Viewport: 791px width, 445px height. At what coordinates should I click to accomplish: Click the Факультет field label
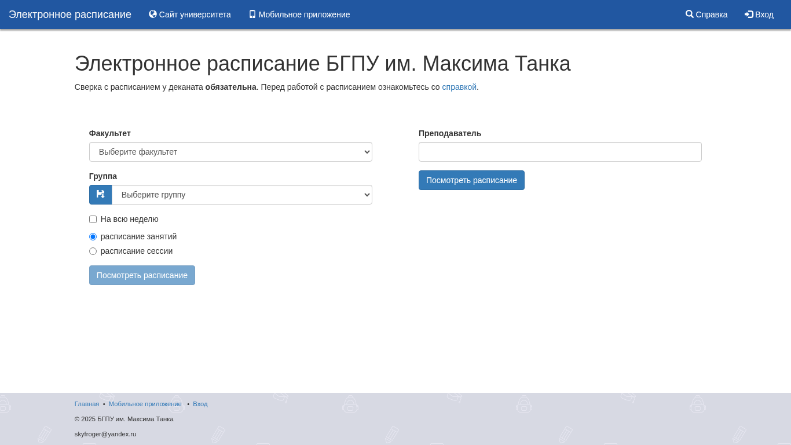110,133
